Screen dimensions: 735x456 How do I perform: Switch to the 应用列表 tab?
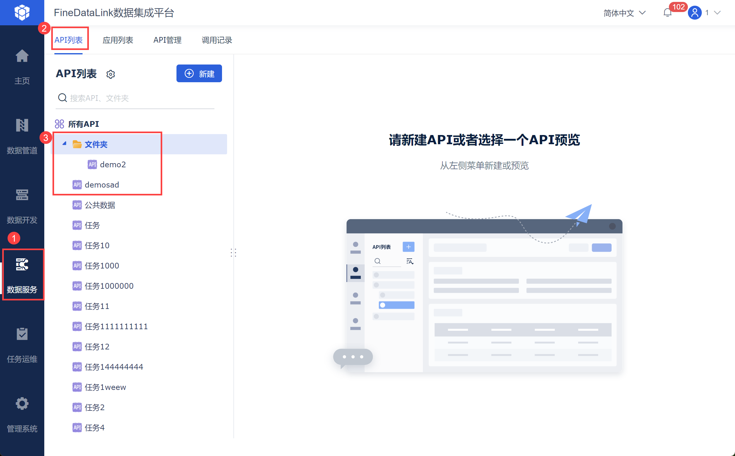coord(118,40)
